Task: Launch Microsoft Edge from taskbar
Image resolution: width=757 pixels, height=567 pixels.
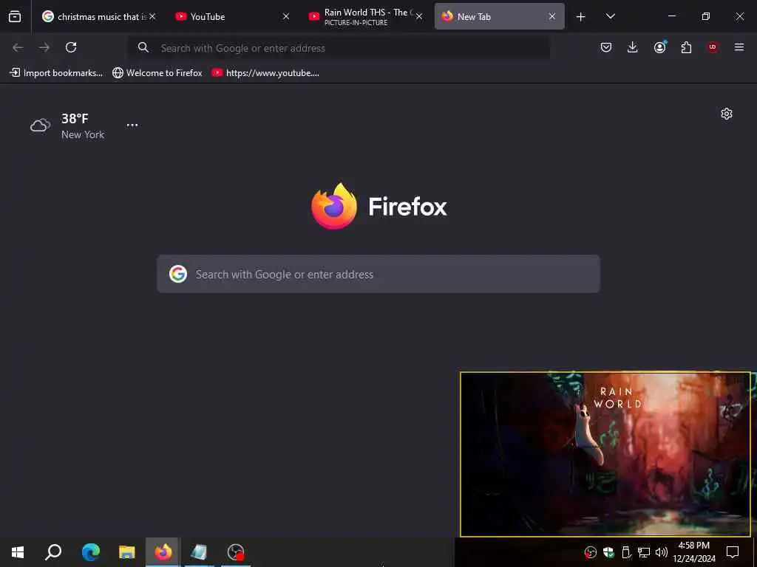Action: click(91, 552)
